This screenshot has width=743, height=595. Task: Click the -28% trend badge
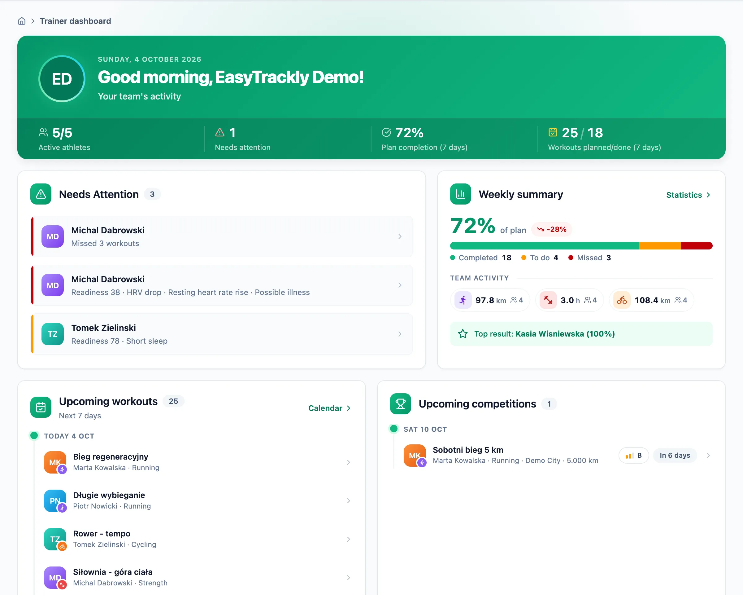click(552, 229)
